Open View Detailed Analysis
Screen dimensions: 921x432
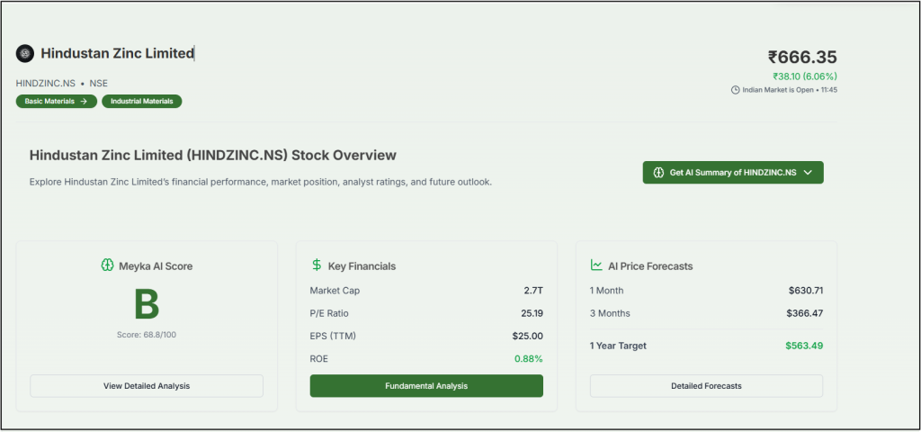[147, 386]
